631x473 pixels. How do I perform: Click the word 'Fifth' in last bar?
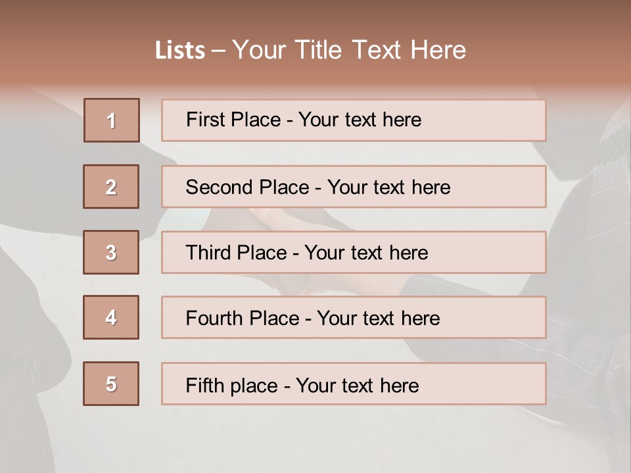click(205, 386)
